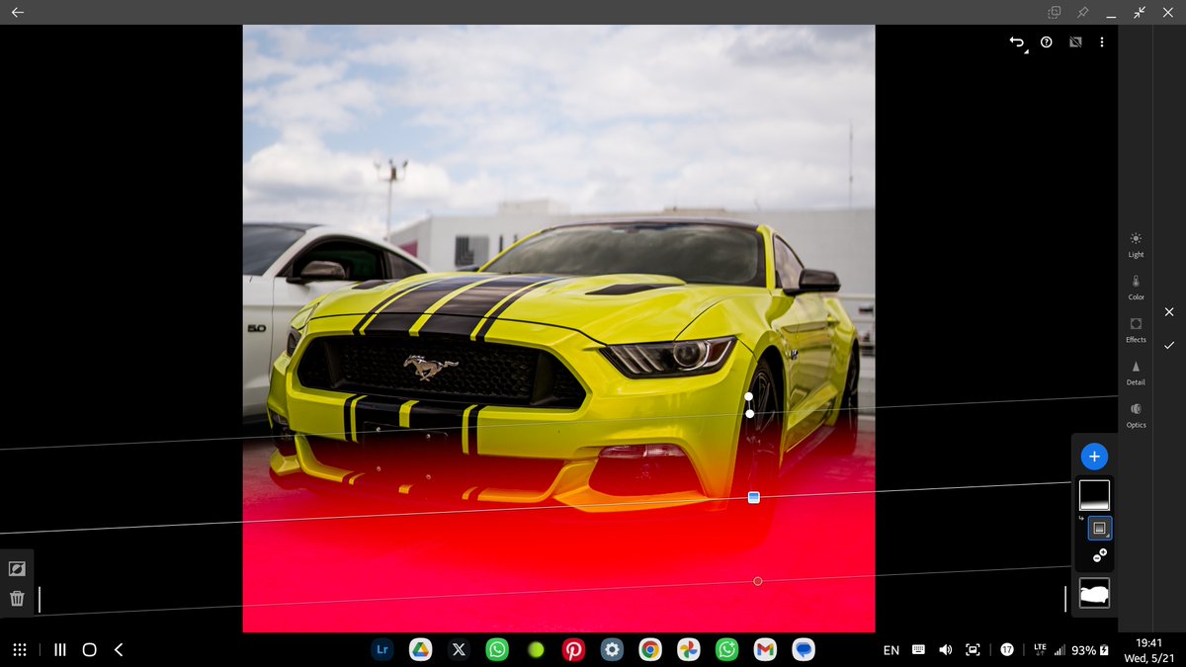Viewport: 1186px width, 667px height.
Task: Select the linear gradient mask thumbnail
Action: tap(1094, 495)
